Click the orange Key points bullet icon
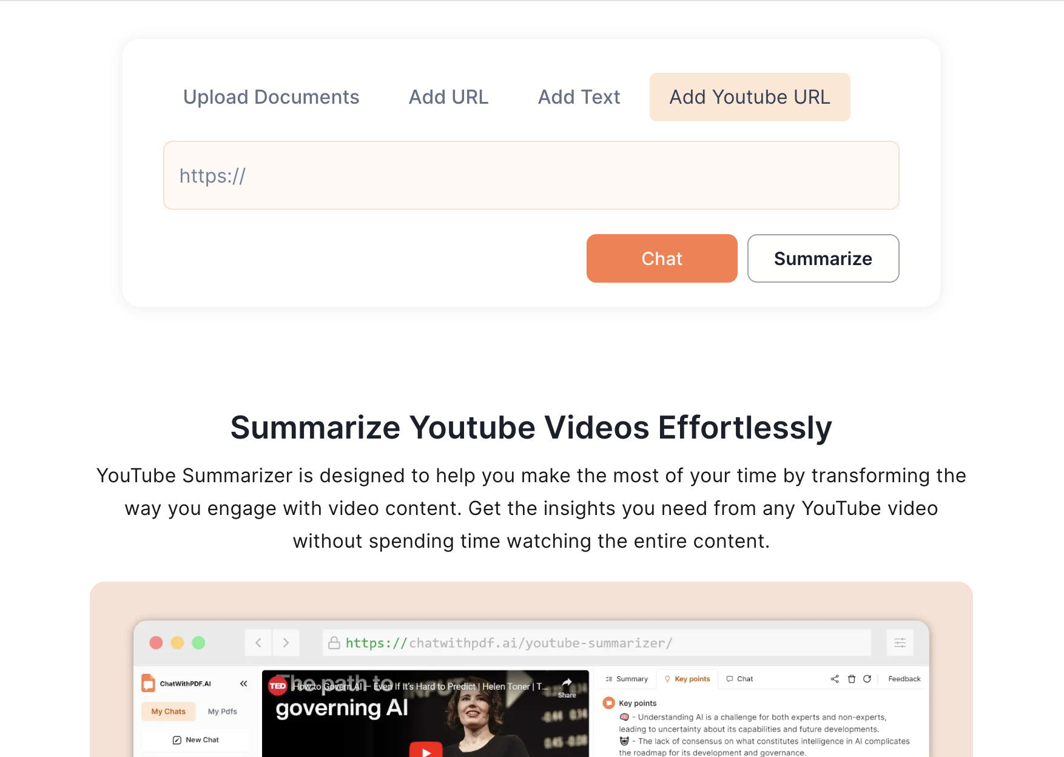 (x=608, y=703)
